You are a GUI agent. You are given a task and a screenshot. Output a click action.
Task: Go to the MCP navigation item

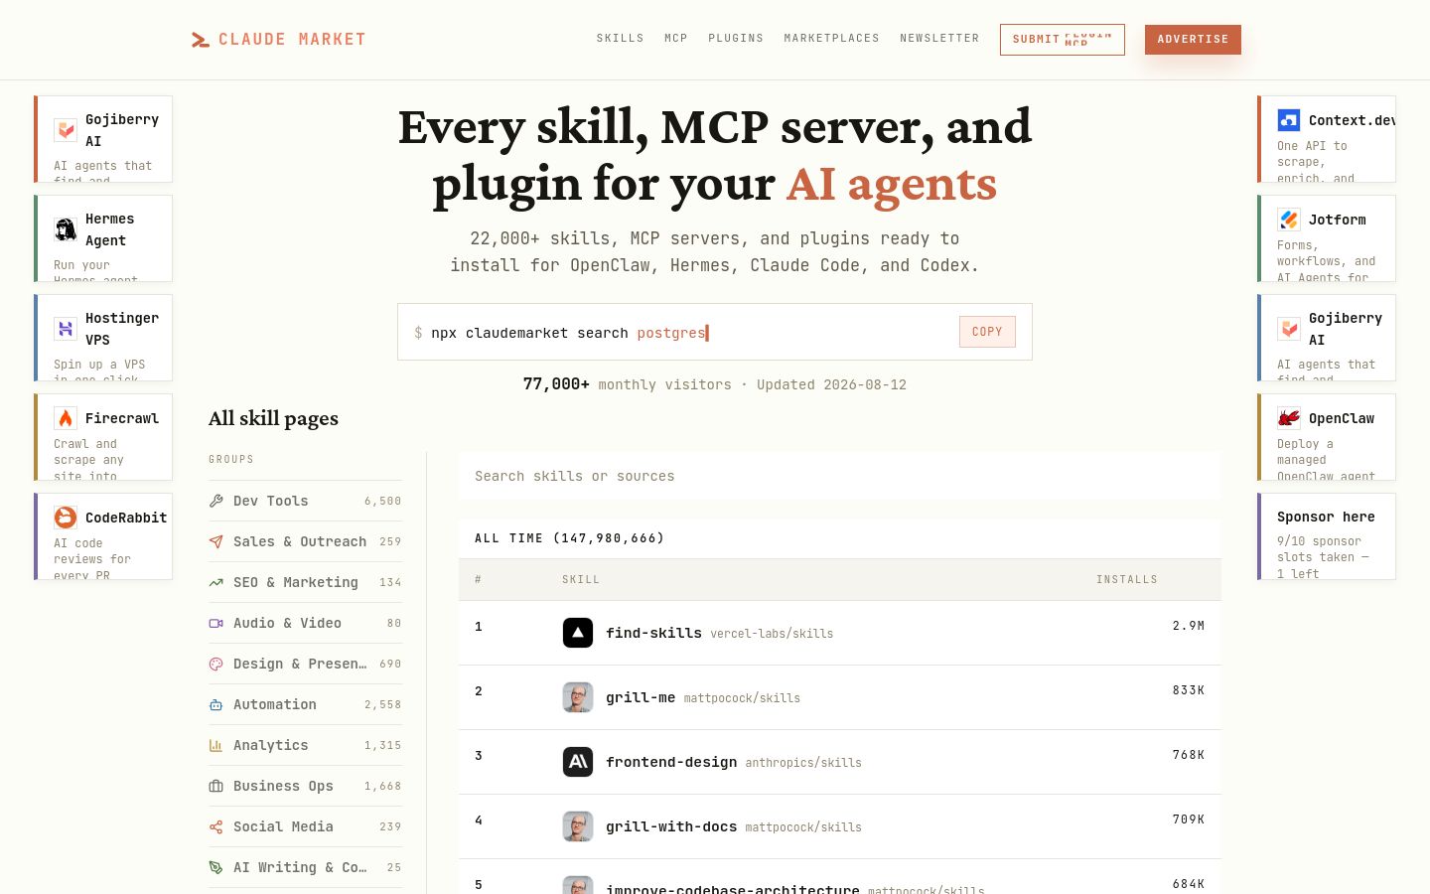point(676,39)
